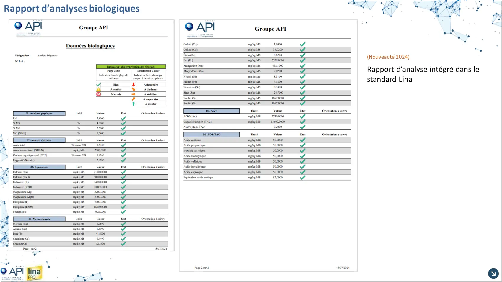
Task: Click the report page 1 thumbnail date 18/07/2024
Action: 161,249
